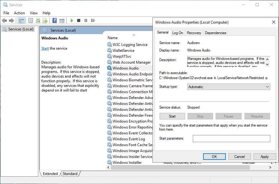Open the blue Help question-mark toolbar icon
279x184 pixels.
(55, 20)
